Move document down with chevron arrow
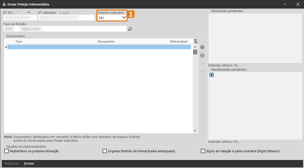 202,71
